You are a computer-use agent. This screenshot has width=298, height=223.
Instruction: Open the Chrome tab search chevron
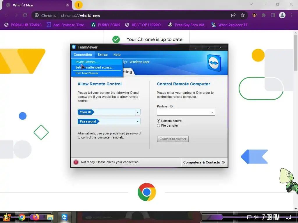[x=251, y=4]
